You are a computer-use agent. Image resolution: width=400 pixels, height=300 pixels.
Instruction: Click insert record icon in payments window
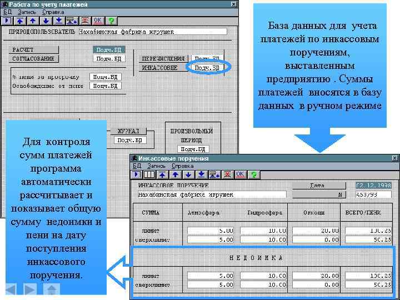(x=72, y=21)
